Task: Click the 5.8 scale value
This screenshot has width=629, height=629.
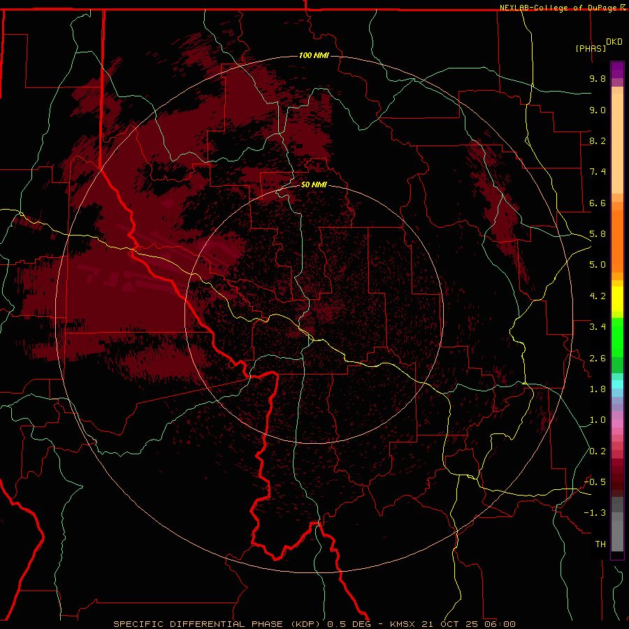Action: pos(598,234)
